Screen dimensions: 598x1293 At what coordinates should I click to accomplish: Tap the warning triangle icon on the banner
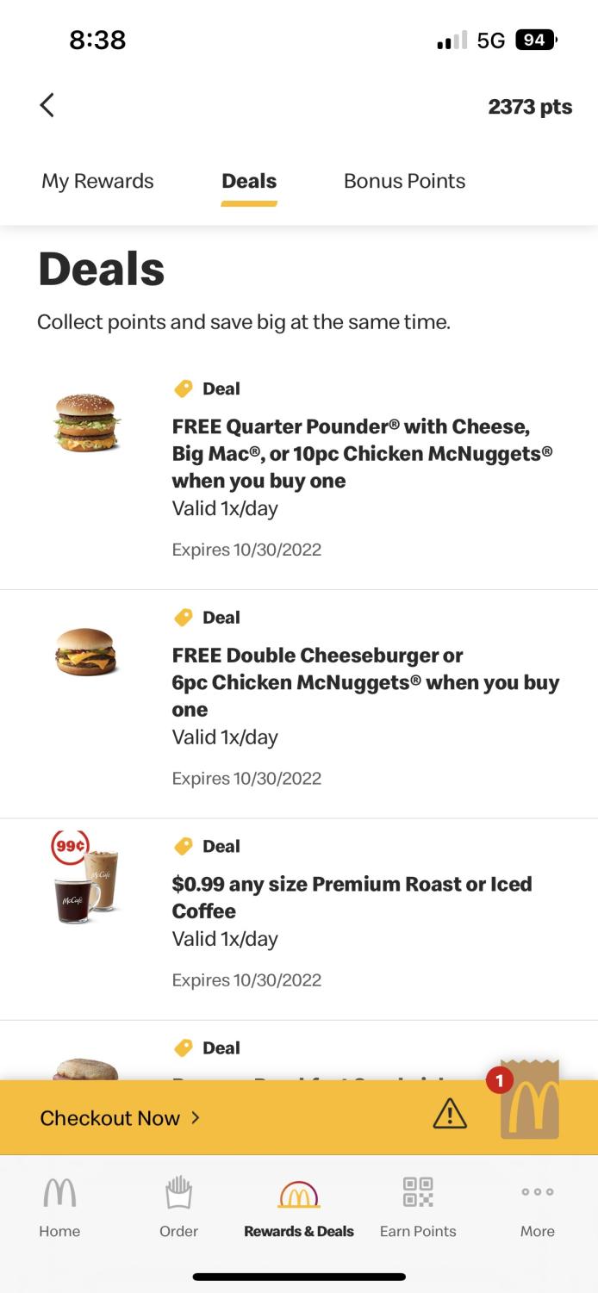click(x=447, y=1114)
